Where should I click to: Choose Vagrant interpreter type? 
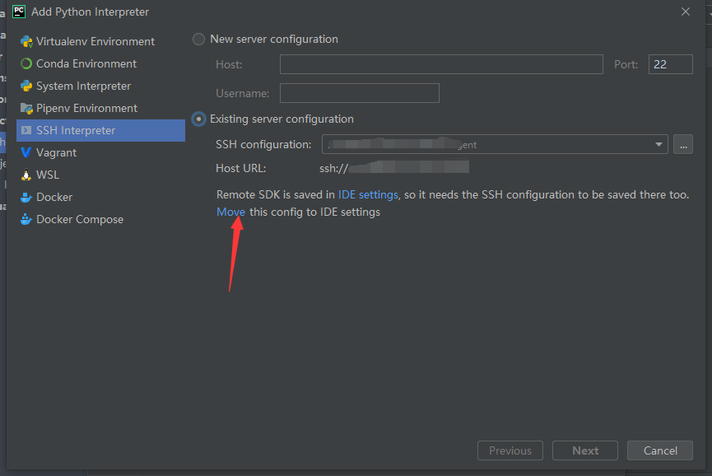(x=100, y=152)
